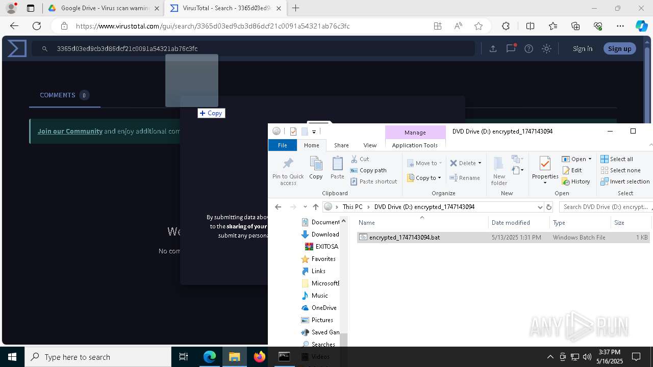The image size is (653, 367).
Task: Open the Move to dropdown
Action: (x=424, y=163)
